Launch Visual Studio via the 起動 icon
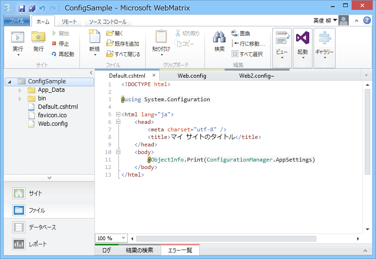The height and width of the screenshot is (259, 376). click(x=303, y=38)
